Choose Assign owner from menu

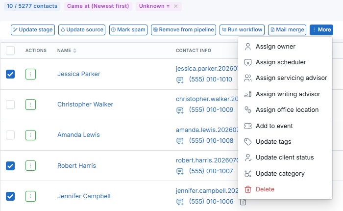[x=285, y=47]
